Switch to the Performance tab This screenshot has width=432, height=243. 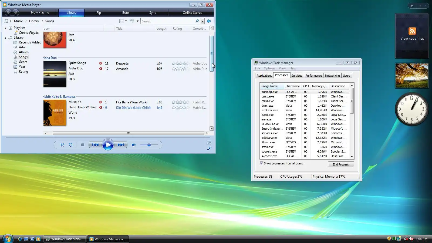[313, 76]
